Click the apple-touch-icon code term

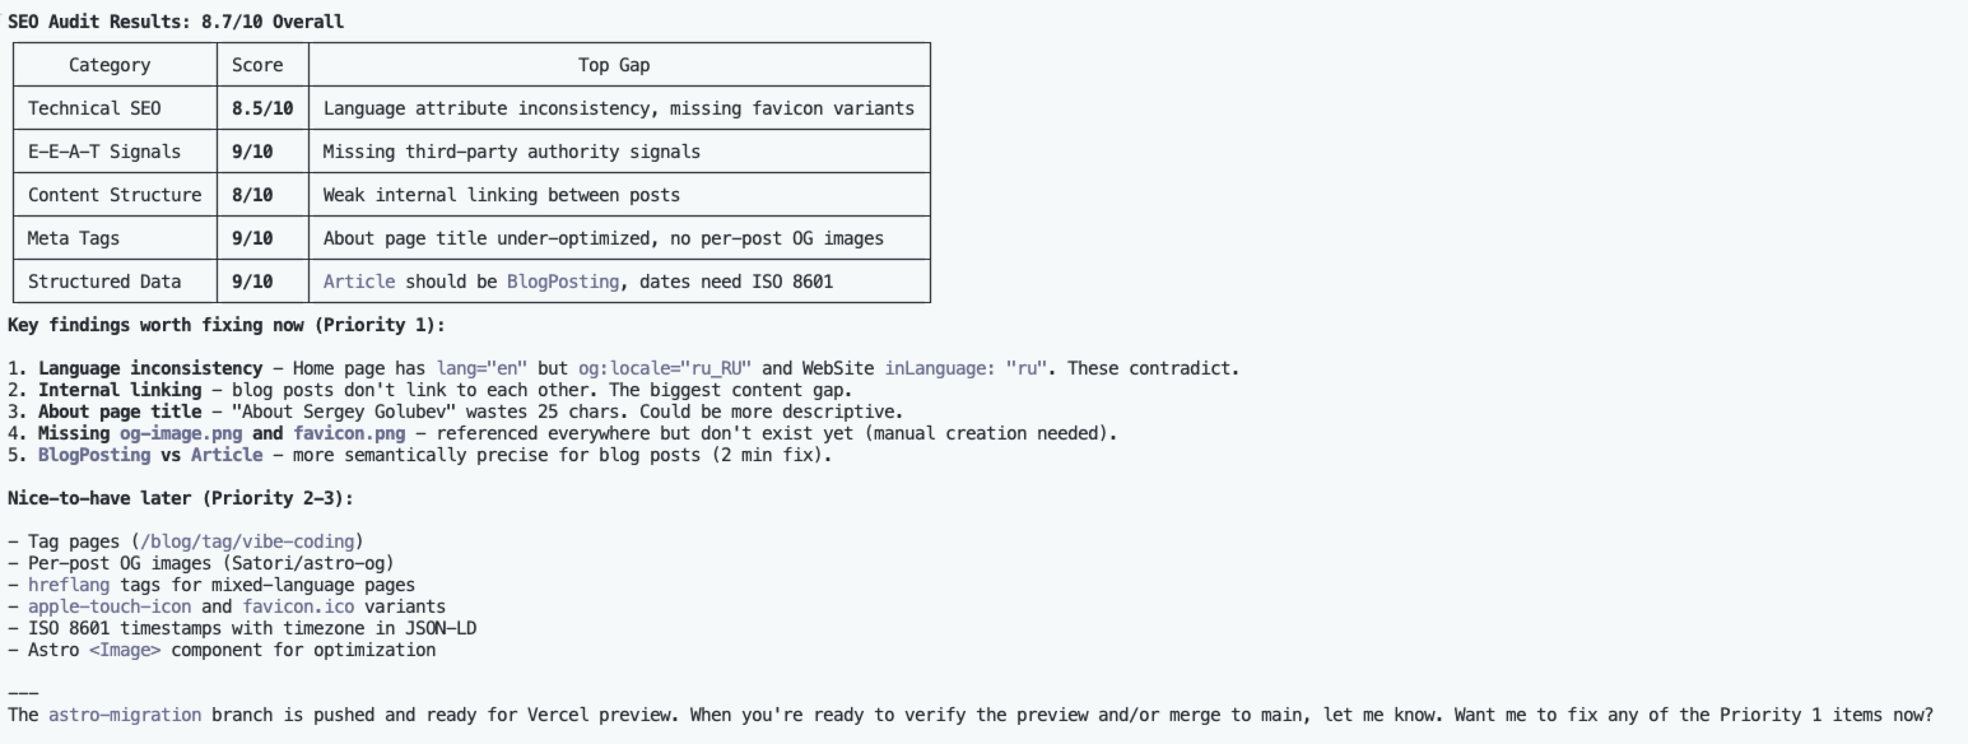[110, 606]
